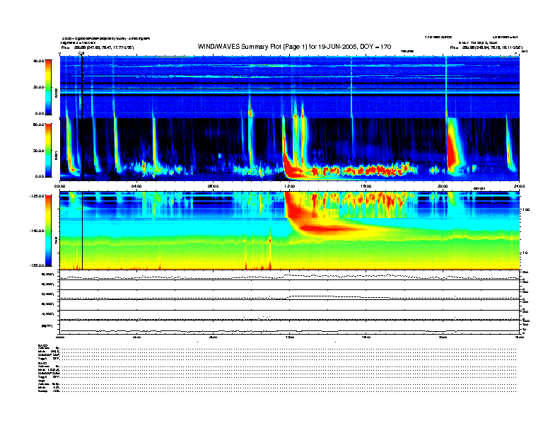Image resolution: width=560 pixels, height=433 pixels.
Task: Click the RAD2 intensity color bar
Action: click(x=48, y=87)
